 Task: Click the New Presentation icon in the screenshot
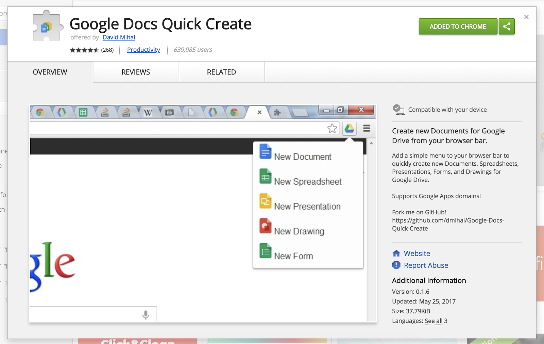(x=265, y=201)
